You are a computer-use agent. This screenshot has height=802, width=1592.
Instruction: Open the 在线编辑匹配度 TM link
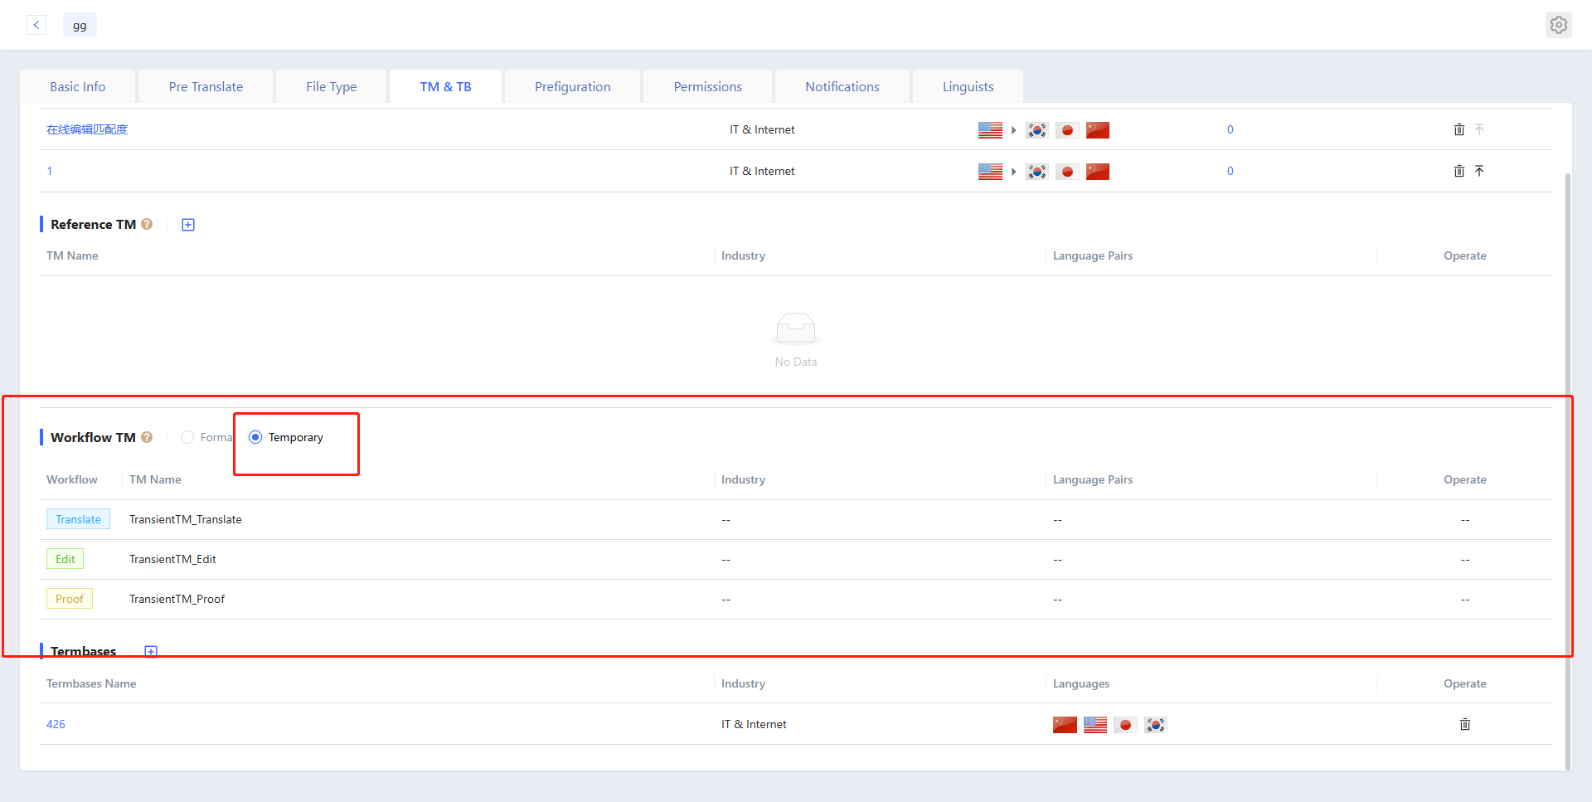tap(87, 129)
